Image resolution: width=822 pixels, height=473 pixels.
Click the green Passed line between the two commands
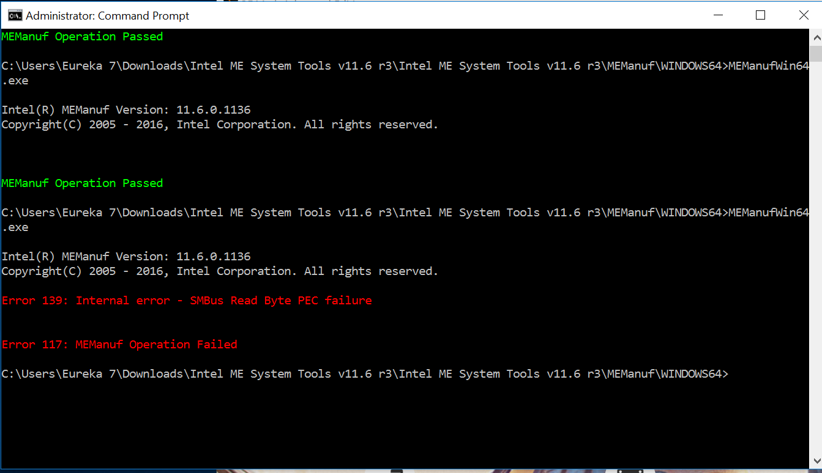point(82,183)
